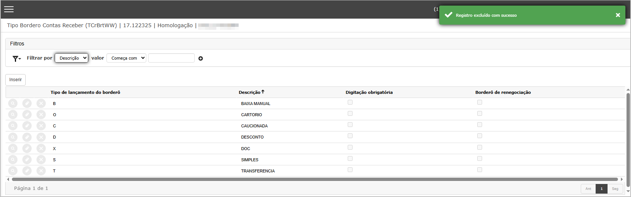The height and width of the screenshot is (197, 631).
Task: Open the Descrição filter field dropdown
Action: click(x=71, y=58)
